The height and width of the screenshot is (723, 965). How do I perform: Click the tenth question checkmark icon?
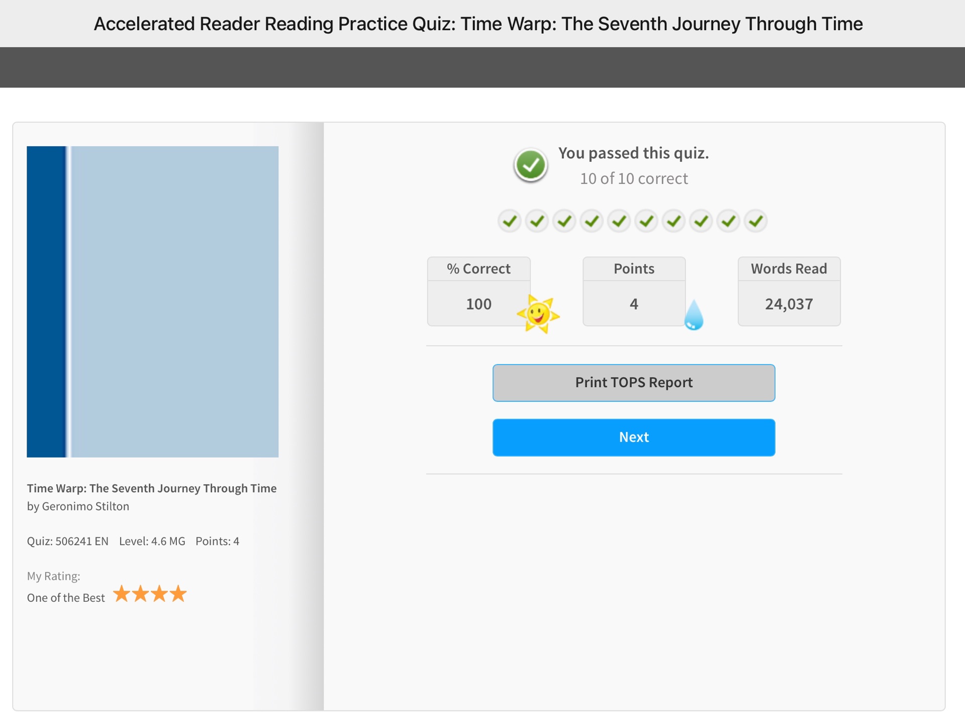755,221
